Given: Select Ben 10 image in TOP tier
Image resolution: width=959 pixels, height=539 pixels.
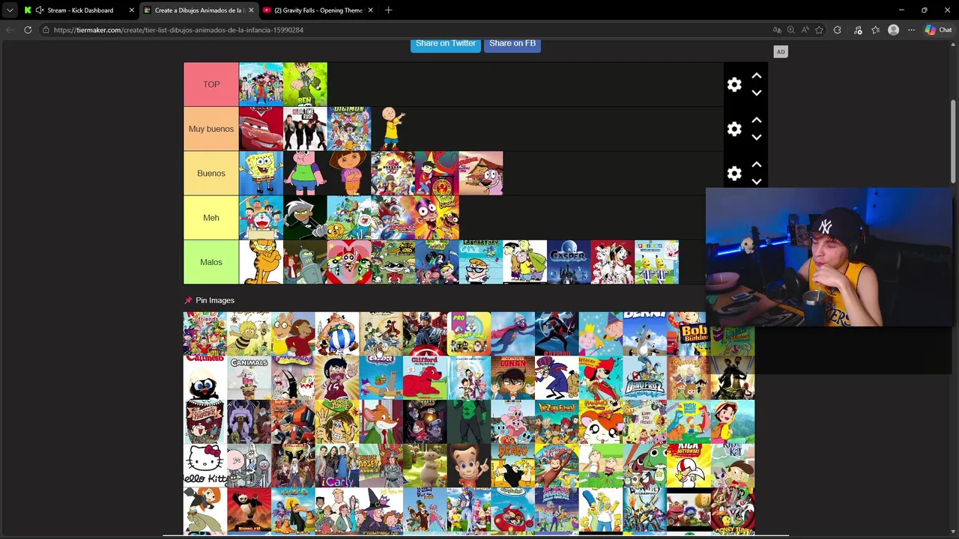Looking at the screenshot, I should 305,85.
